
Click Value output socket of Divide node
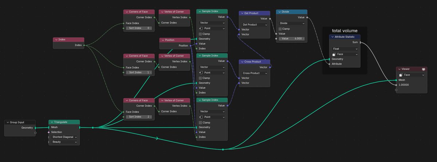click(x=307, y=17)
